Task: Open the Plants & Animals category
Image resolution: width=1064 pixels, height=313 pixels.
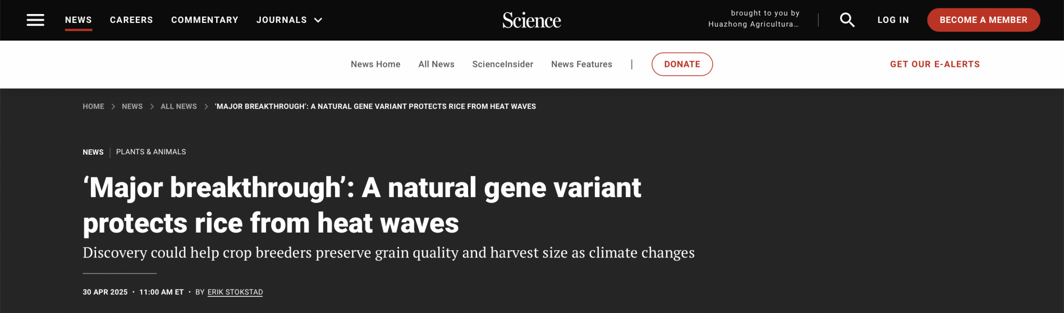Action: 151,152
